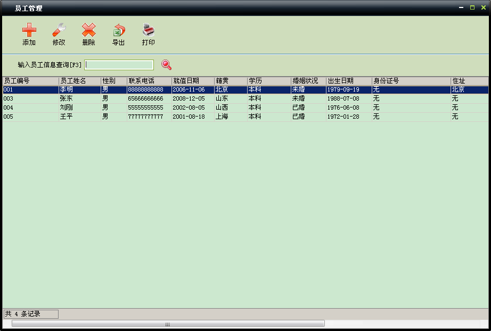
Task: Click 山东 native place cell
Action: pyautogui.click(x=222, y=98)
